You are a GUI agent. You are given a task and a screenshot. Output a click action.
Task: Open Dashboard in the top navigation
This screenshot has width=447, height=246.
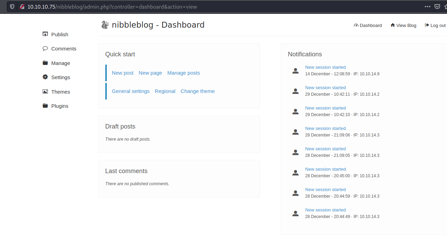pyautogui.click(x=368, y=25)
